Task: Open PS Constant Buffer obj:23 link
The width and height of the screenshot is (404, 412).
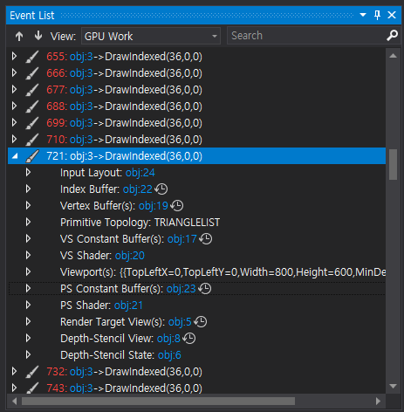Action: click(x=181, y=289)
